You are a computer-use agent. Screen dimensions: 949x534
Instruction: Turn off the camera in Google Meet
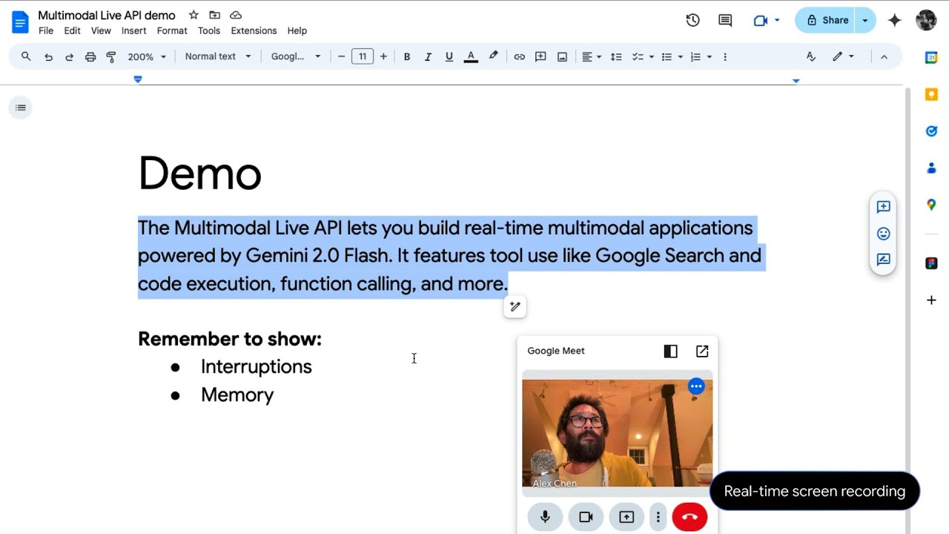586,517
